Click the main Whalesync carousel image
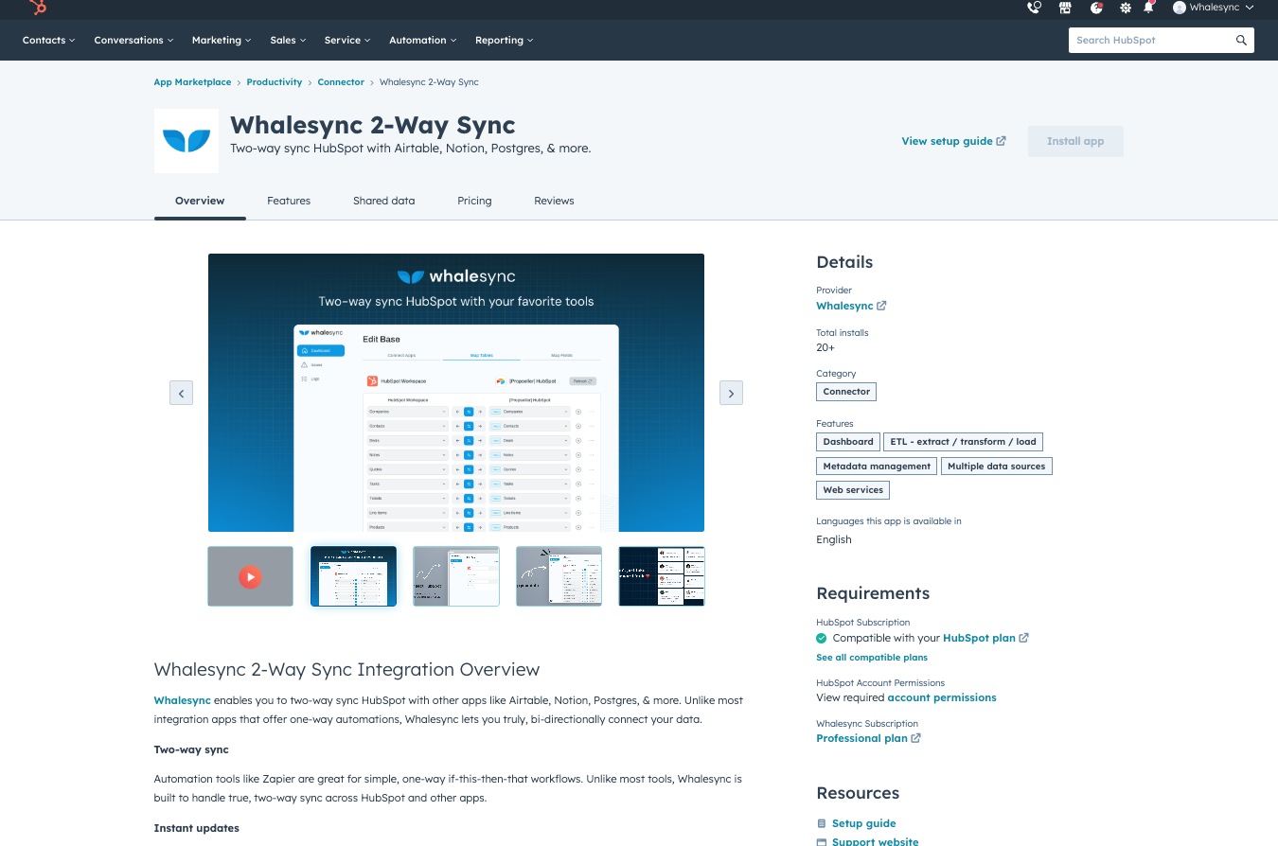Viewport: 1278px width, 846px height. 456,393
